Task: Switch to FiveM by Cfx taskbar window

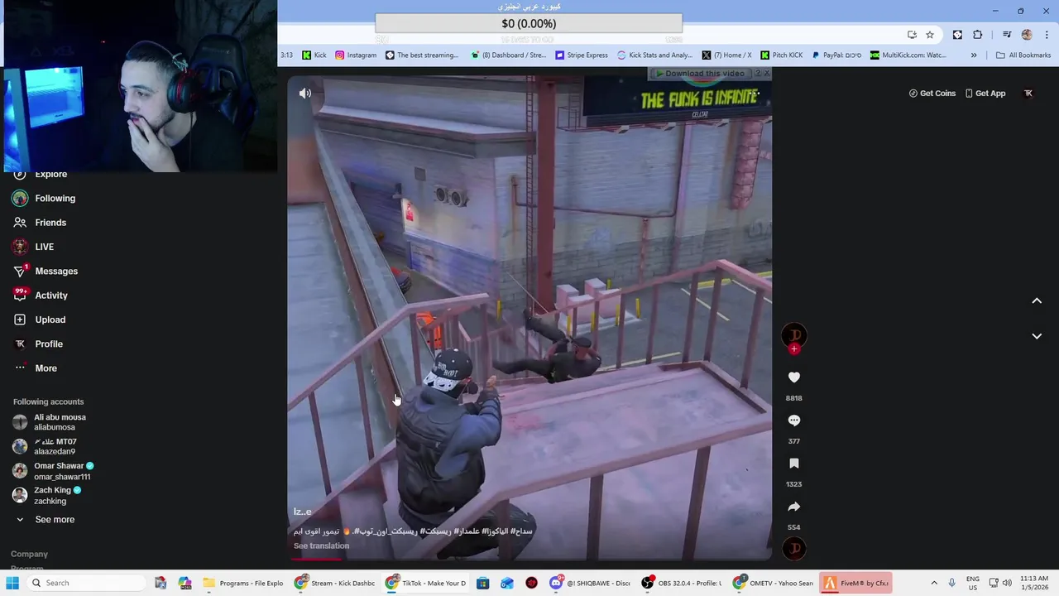Action: tap(855, 583)
